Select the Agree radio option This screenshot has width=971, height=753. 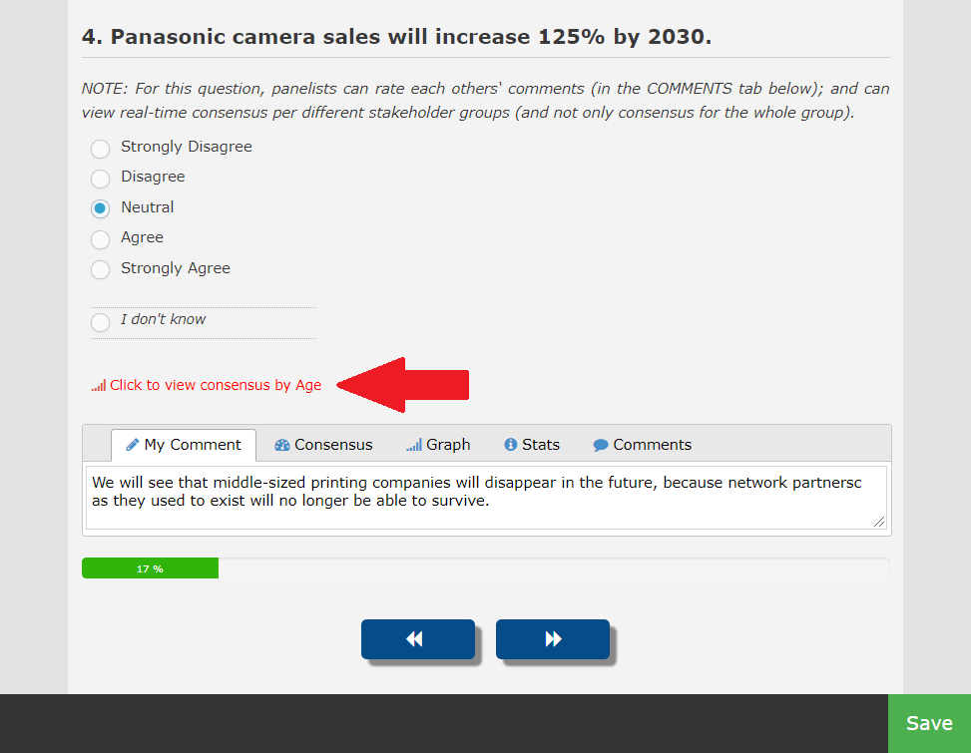[x=101, y=240]
